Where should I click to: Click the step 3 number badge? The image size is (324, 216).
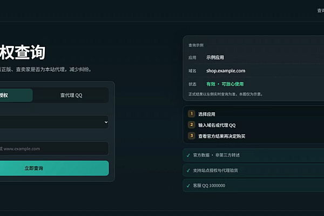tap(192, 136)
